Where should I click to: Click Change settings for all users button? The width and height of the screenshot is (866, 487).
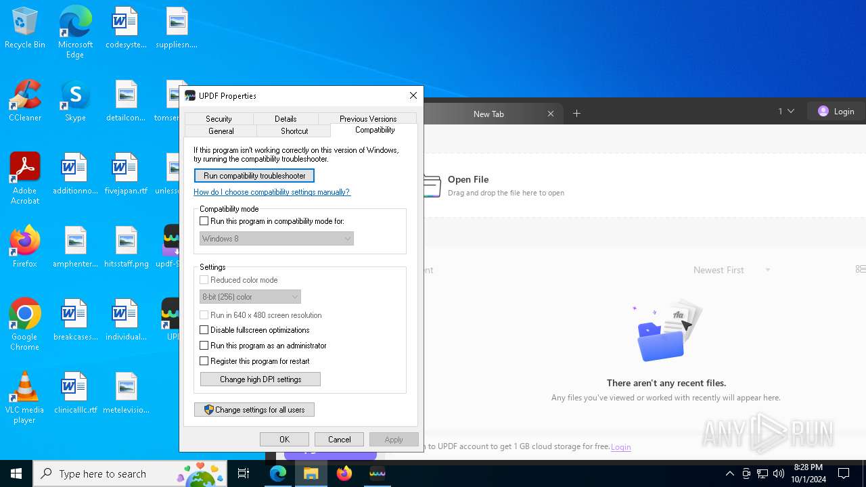tap(254, 410)
